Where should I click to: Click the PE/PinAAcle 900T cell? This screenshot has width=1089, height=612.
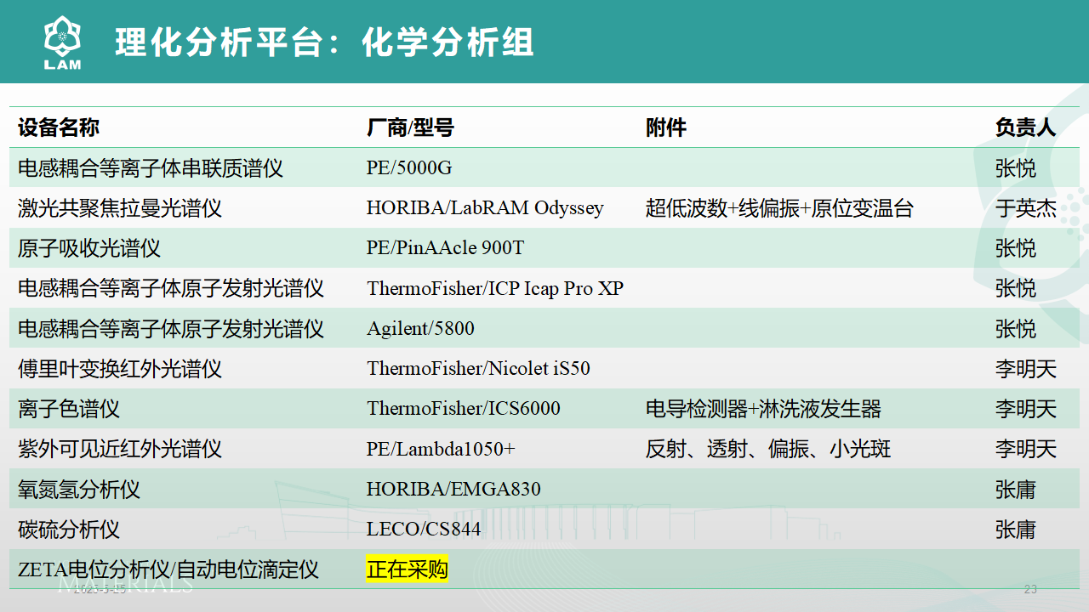(446, 248)
